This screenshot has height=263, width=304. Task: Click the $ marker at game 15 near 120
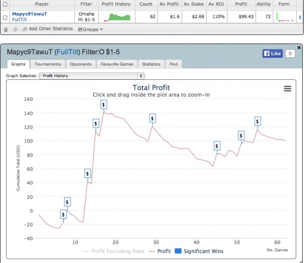(x=96, y=123)
